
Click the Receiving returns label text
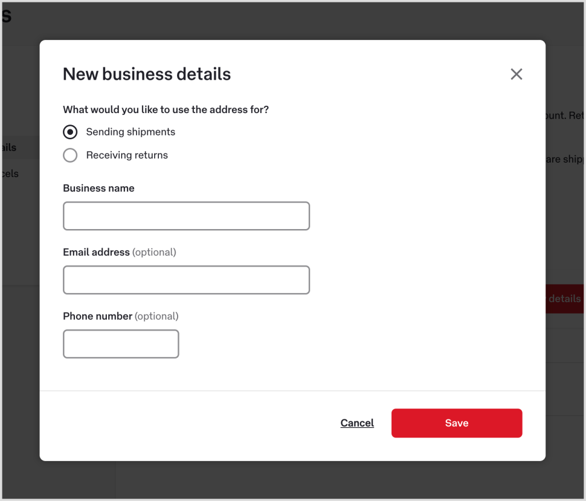127,155
